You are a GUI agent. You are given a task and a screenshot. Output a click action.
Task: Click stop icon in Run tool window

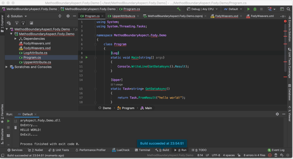pos(8,128)
